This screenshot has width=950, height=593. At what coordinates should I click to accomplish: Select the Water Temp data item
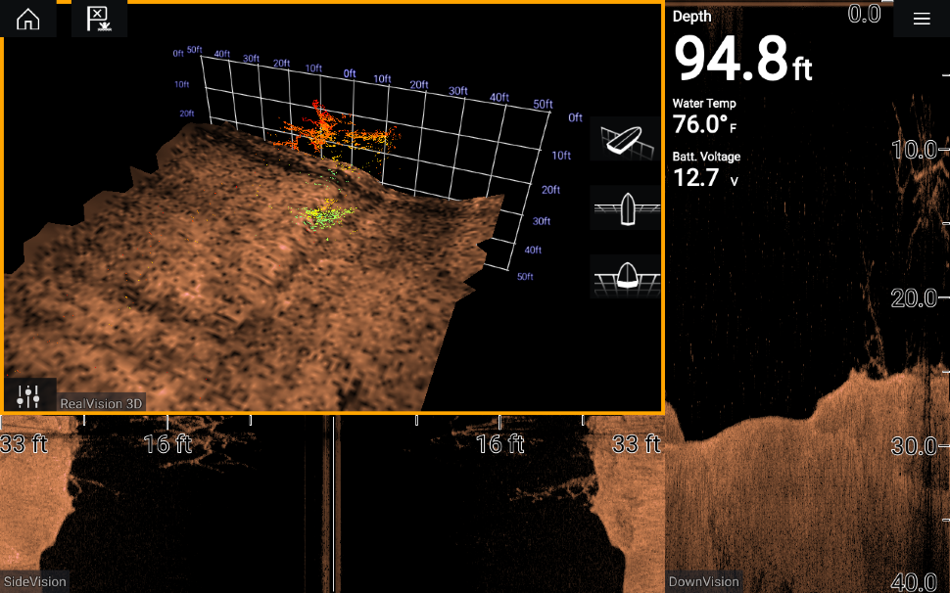point(704,115)
